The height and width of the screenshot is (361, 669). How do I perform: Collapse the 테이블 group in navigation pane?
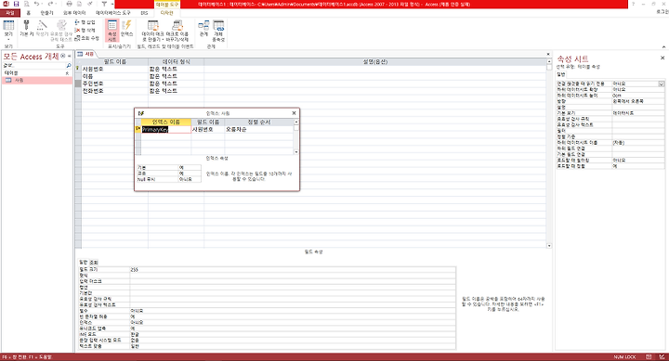[x=67, y=73]
